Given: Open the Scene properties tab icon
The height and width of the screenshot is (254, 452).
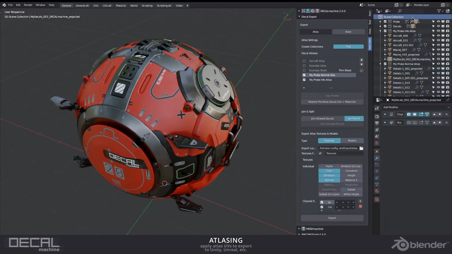Looking at the screenshot, I should point(377,137).
